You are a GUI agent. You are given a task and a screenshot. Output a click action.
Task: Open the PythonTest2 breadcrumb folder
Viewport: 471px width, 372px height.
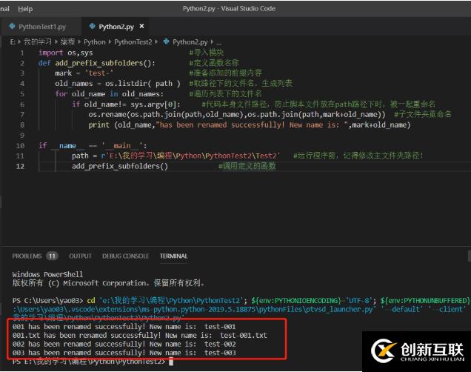coord(133,42)
